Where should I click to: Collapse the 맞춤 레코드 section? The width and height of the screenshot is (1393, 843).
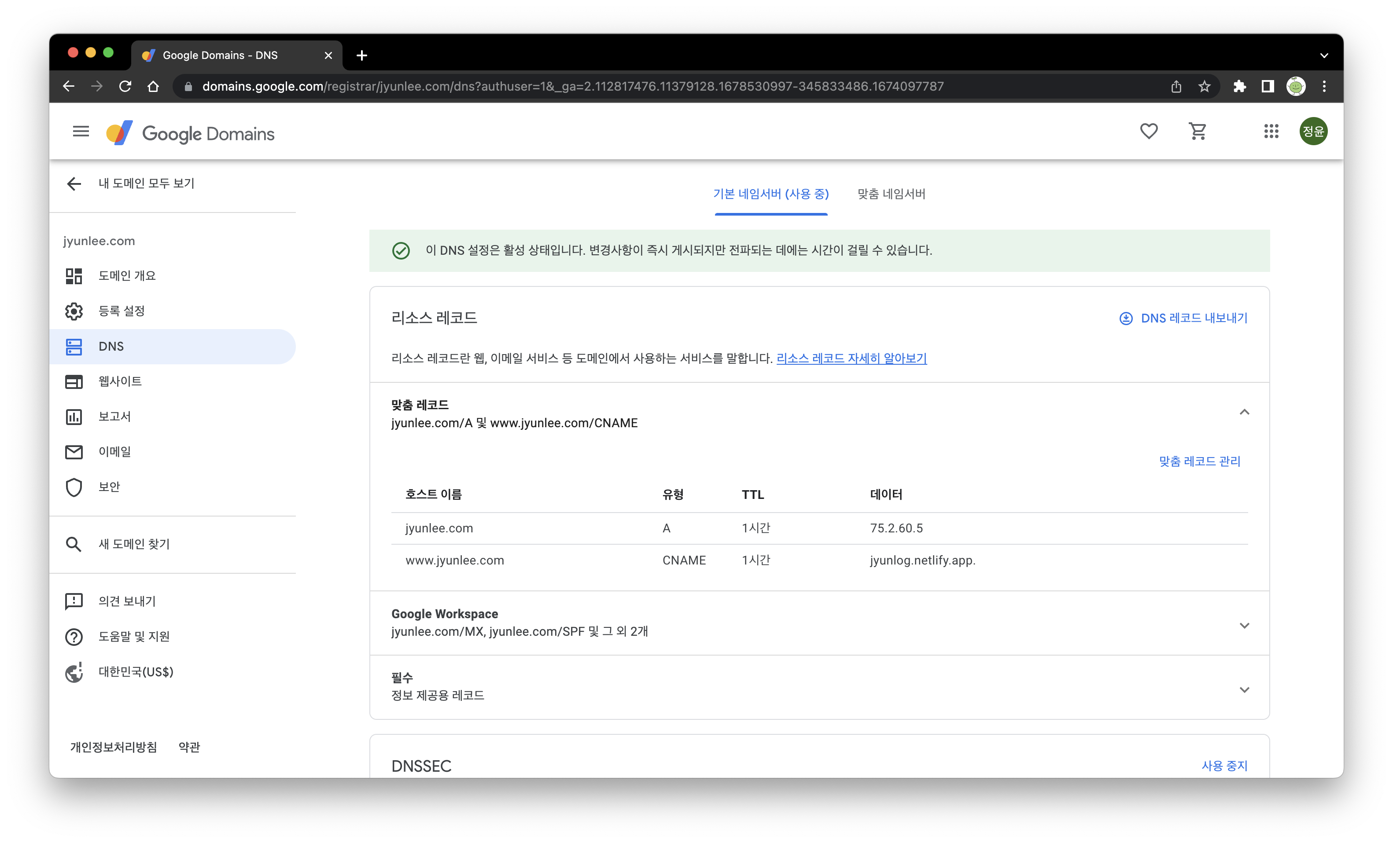click(x=1244, y=412)
